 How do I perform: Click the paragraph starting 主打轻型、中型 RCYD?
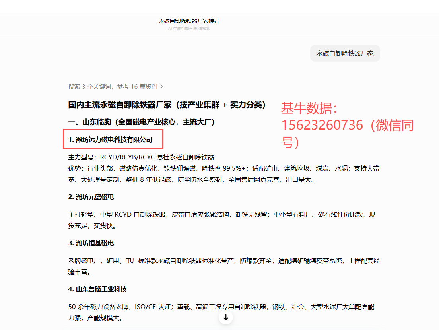[x=222, y=220]
